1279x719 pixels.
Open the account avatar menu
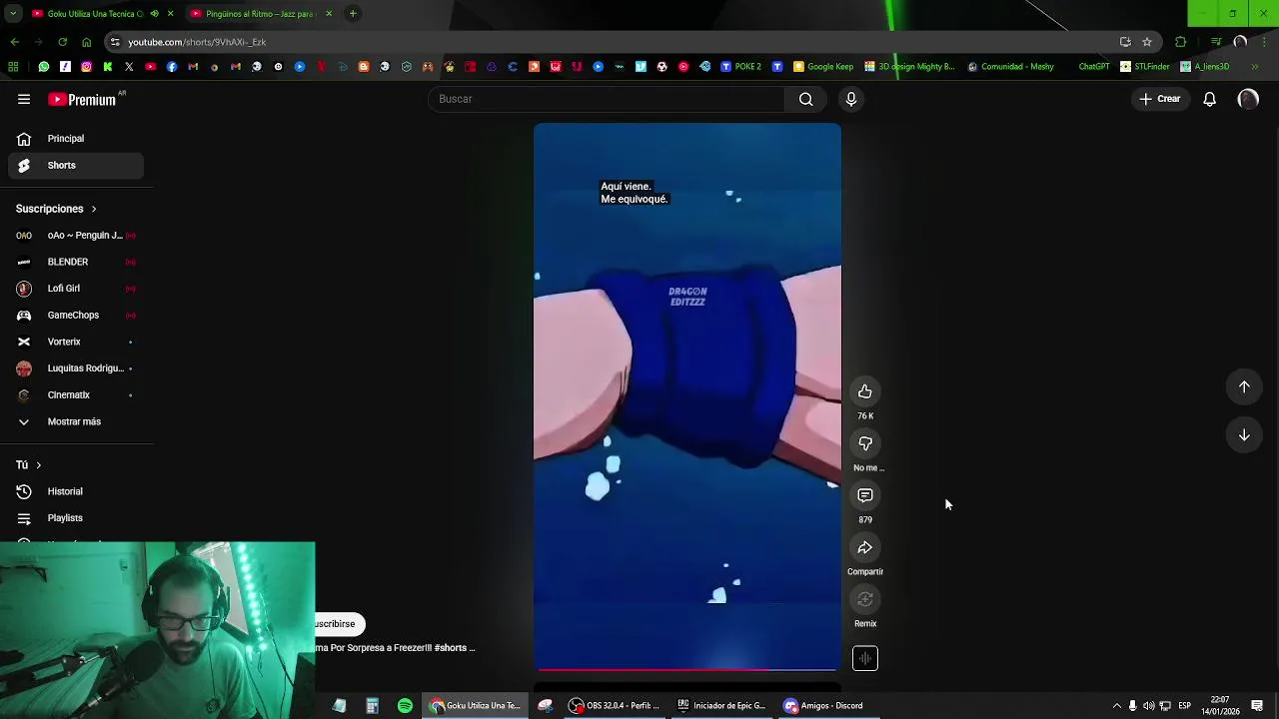point(1248,99)
